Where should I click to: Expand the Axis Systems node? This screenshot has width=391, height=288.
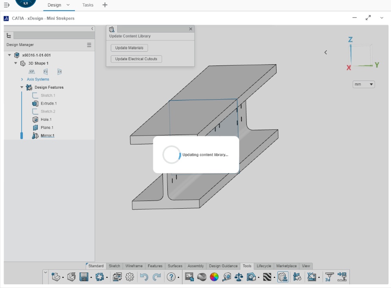pos(22,79)
